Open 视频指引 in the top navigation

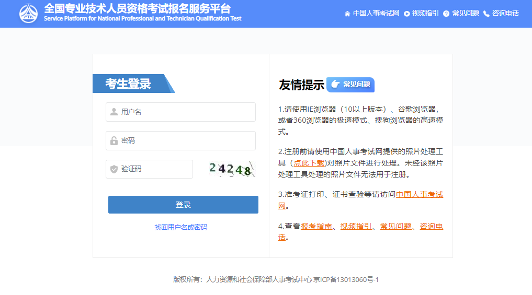[x=425, y=14]
